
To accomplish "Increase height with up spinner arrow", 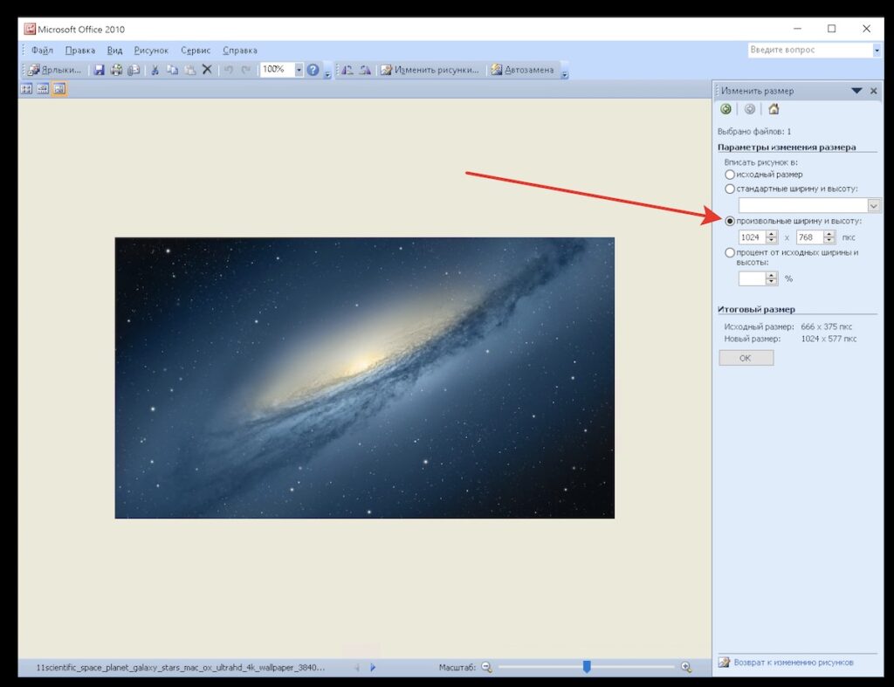I will [829, 234].
